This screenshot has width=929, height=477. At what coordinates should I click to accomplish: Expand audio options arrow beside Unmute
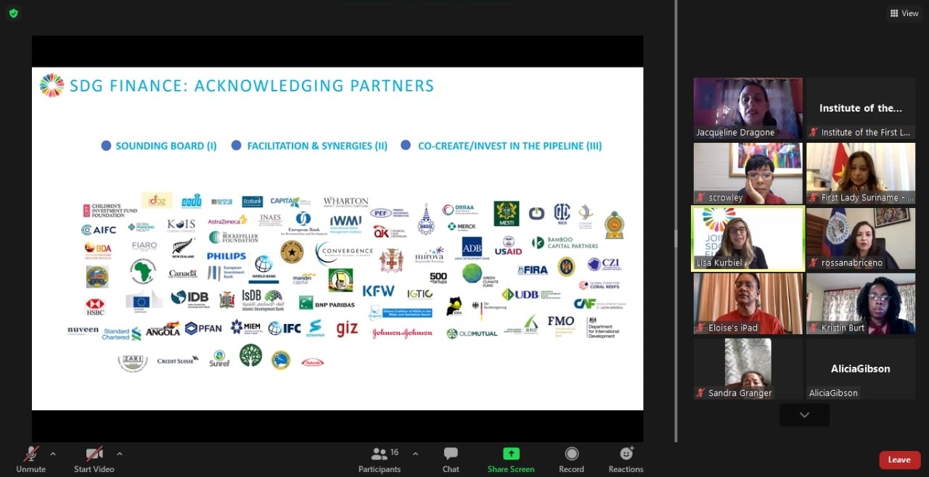pyautogui.click(x=53, y=454)
